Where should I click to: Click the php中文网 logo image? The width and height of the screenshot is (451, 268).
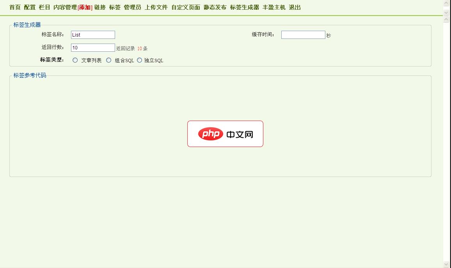225,134
